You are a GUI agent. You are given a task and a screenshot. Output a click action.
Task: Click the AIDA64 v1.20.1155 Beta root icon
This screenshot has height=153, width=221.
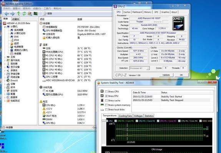point(5,23)
